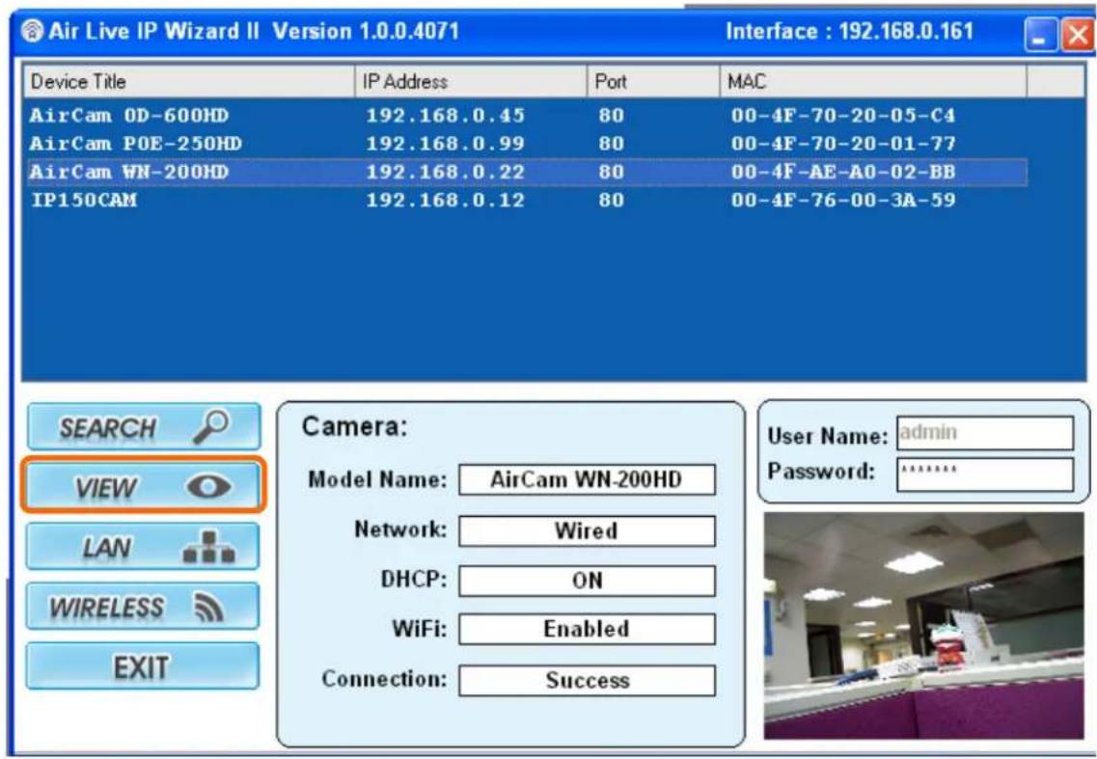The height and width of the screenshot is (759, 1097).
Task: Click MAC 00-4F-70-20-05-C4
Action: 843,116
